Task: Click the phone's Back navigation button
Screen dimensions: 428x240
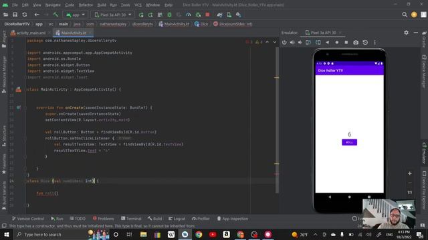Action: coord(330,197)
